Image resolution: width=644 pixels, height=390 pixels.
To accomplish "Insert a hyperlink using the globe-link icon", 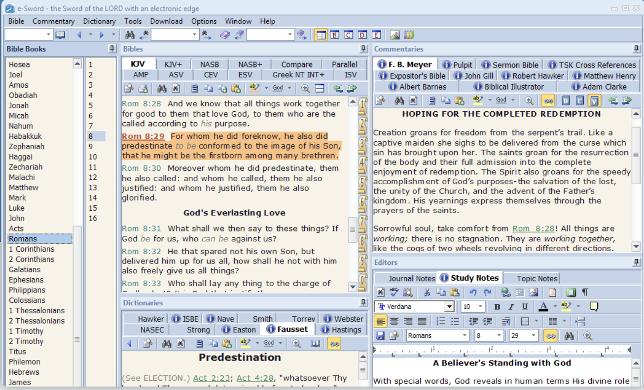I will 505,292.
